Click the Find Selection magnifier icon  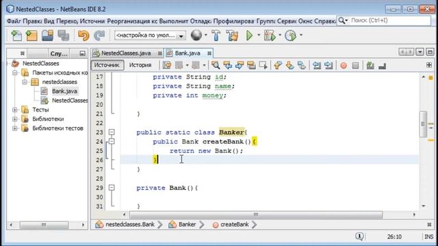216,66
